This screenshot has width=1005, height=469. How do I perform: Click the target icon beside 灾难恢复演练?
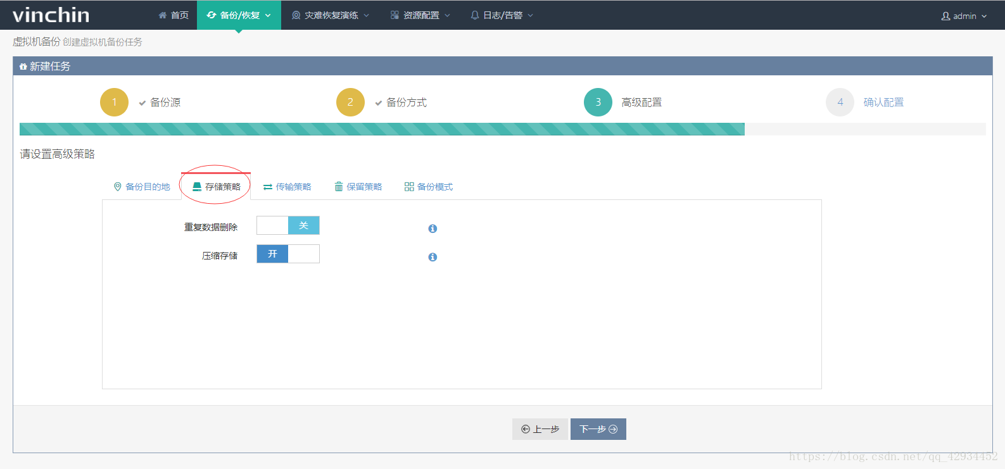tap(296, 15)
